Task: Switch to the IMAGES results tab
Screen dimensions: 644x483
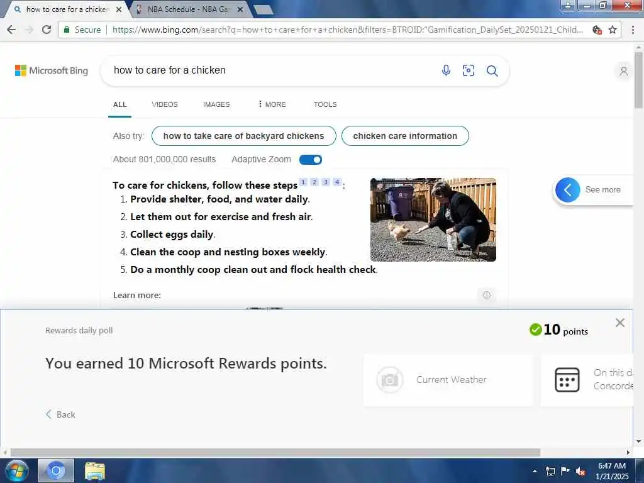Action: [x=216, y=104]
